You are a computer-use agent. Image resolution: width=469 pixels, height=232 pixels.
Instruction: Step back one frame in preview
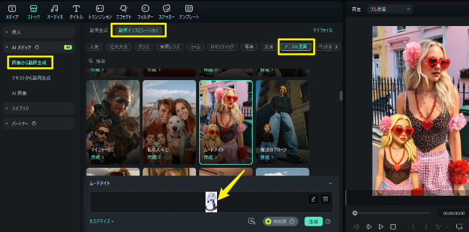click(356, 227)
